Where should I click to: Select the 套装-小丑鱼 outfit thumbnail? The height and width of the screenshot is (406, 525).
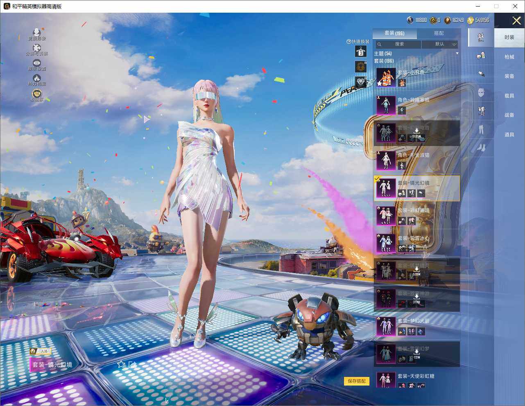tap(386, 77)
